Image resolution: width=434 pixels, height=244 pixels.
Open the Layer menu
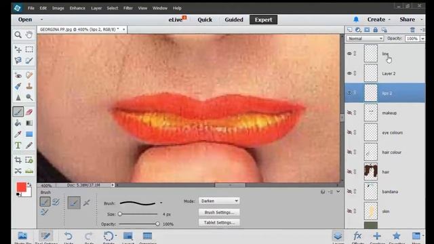[x=96, y=8]
